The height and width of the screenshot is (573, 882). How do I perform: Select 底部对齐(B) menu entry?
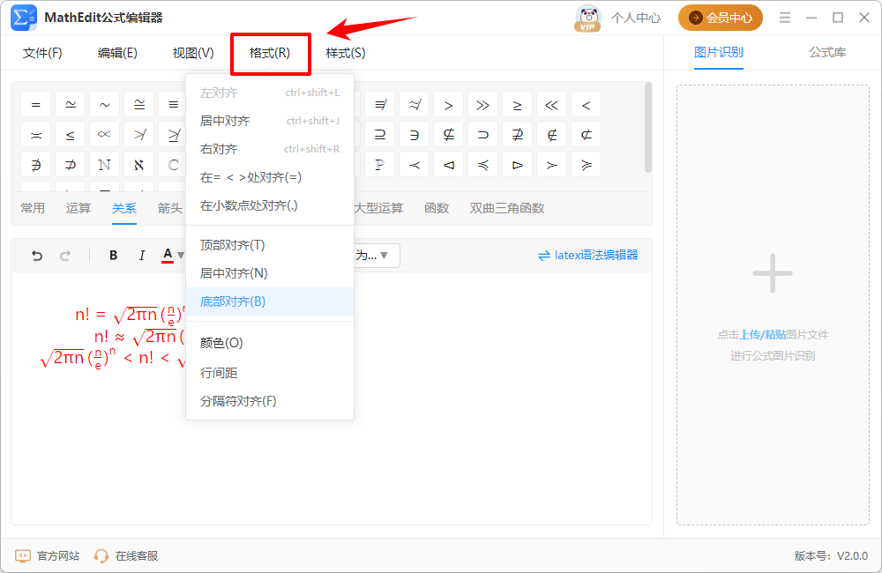pyautogui.click(x=270, y=301)
